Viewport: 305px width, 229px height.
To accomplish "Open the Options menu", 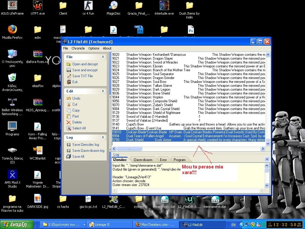I will [94, 48].
